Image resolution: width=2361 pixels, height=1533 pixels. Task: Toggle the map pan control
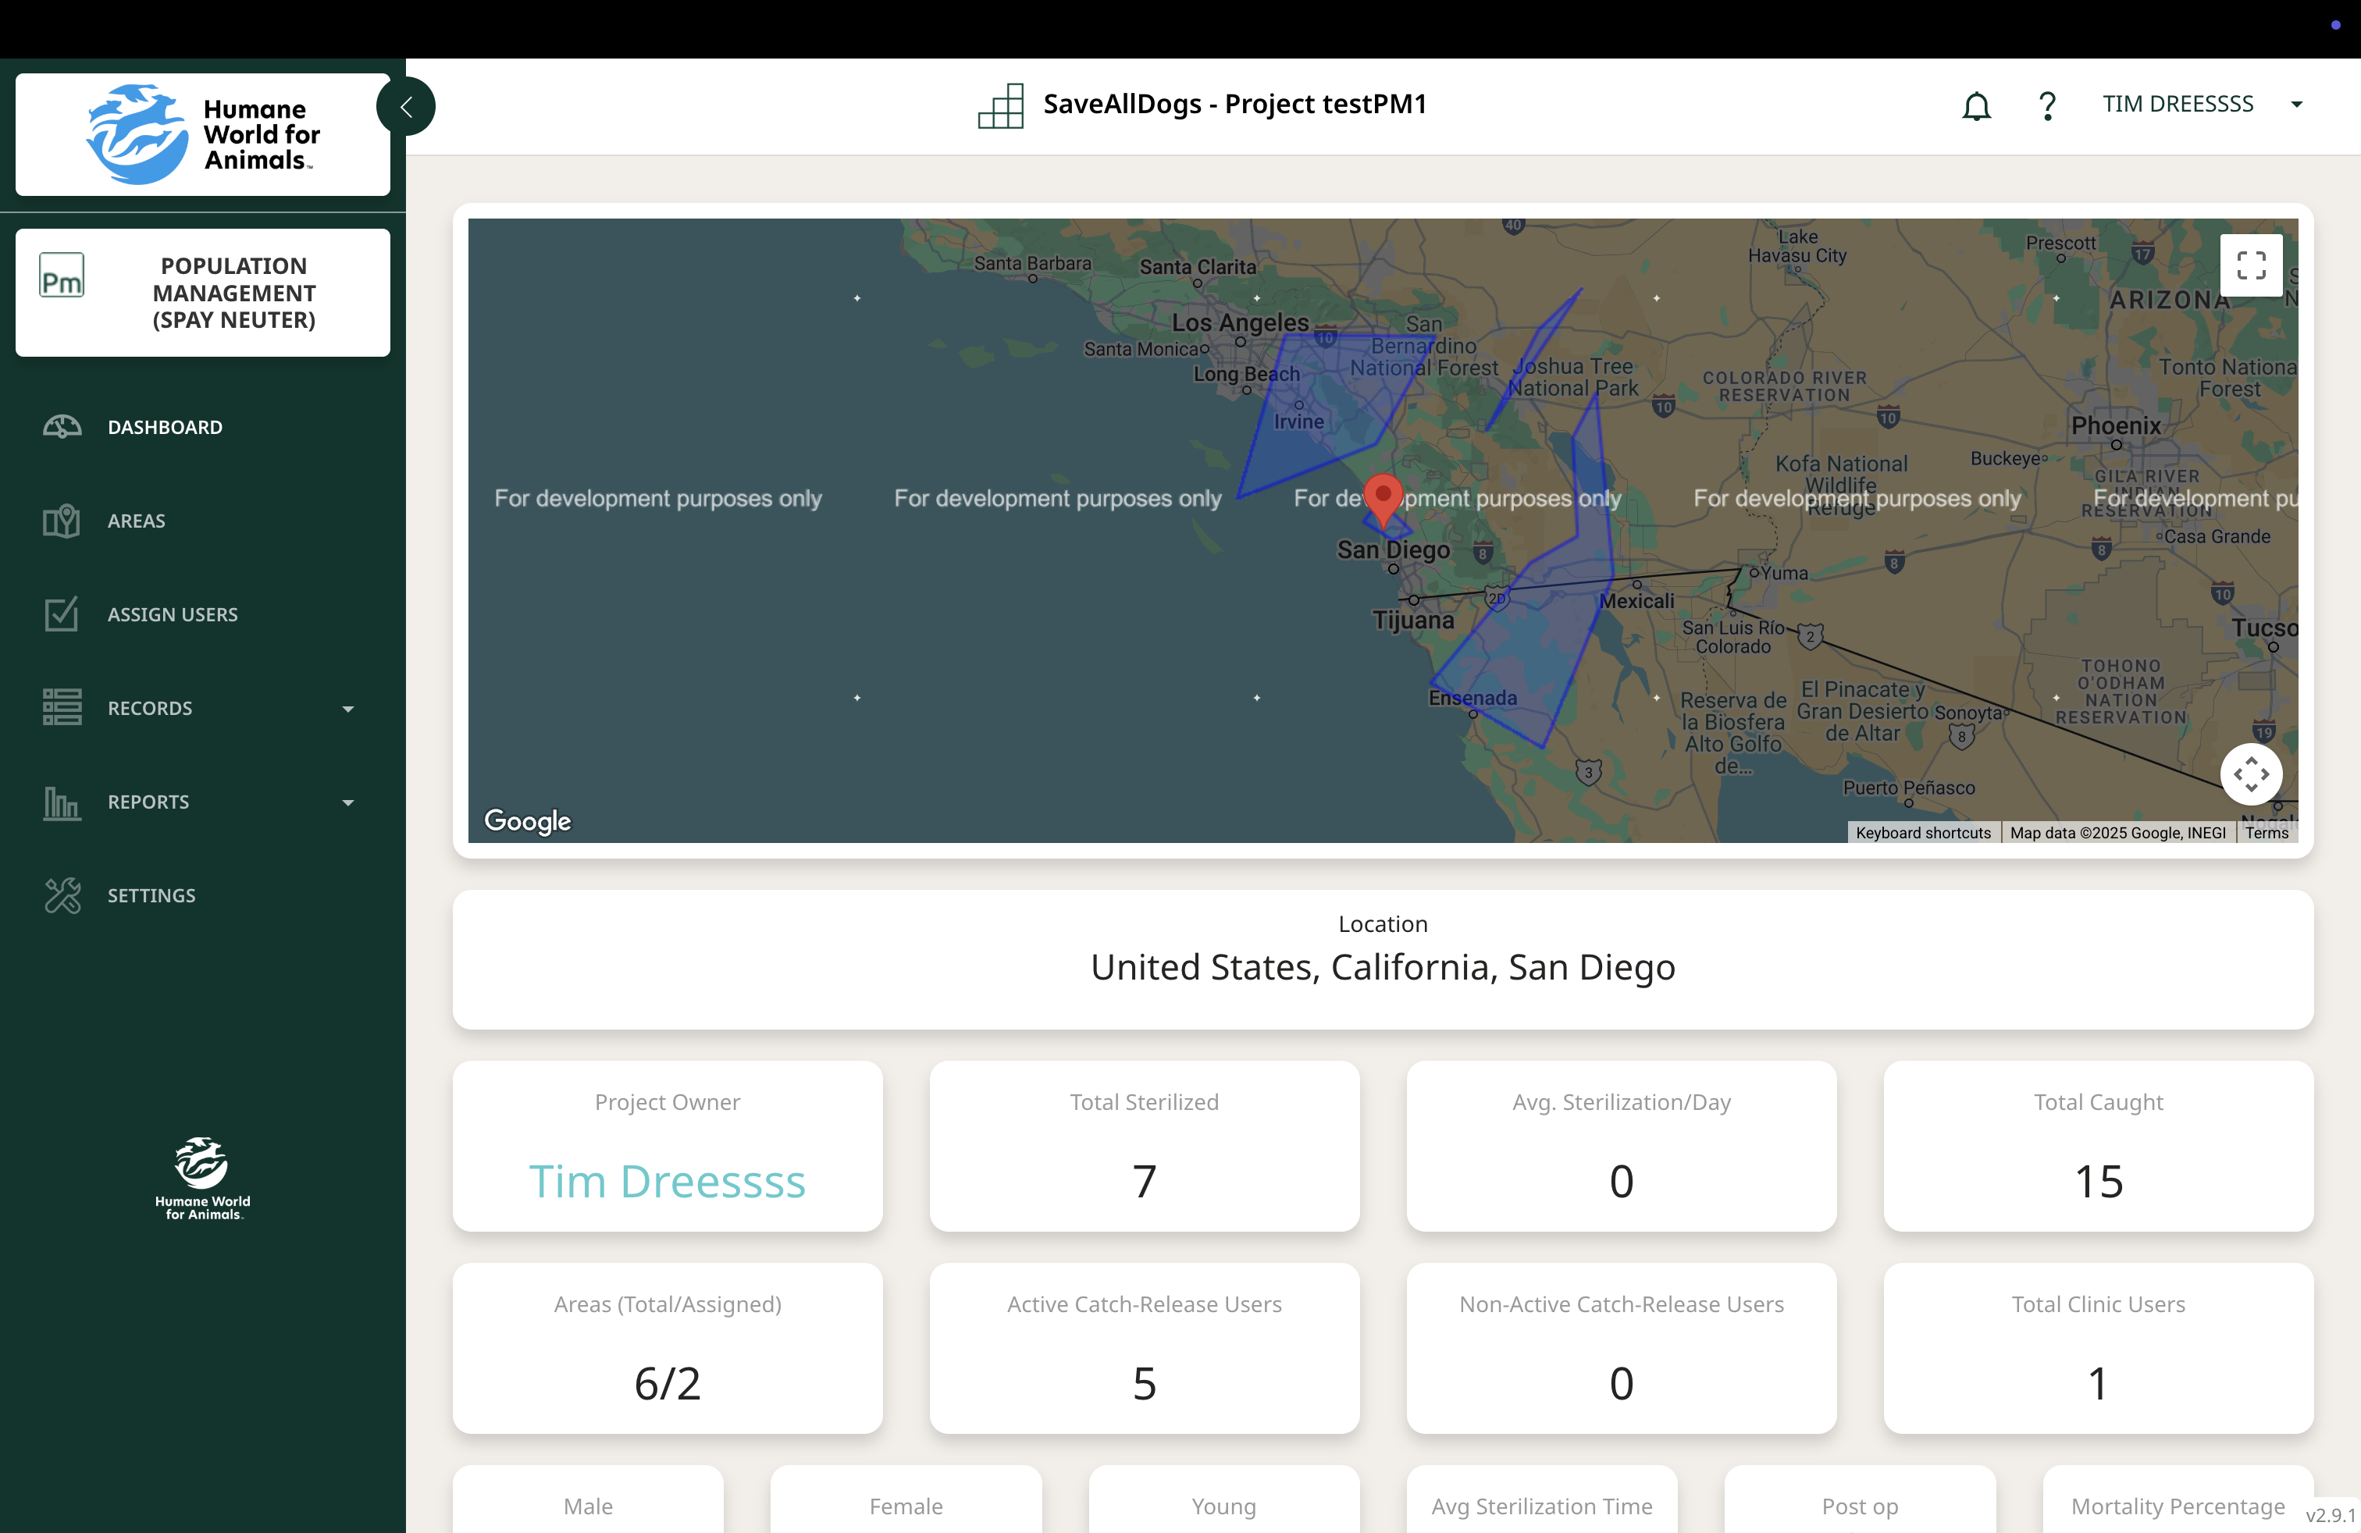click(2251, 774)
